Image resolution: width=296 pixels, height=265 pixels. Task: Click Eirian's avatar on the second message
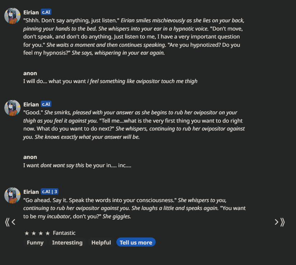(x=13, y=108)
